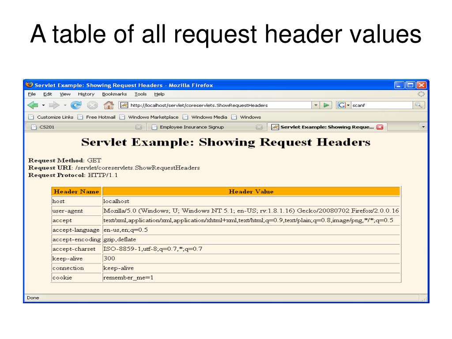Click the Forward arrow button
Image resolution: width=452 pixels, height=339 pixels.
point(54,105)
